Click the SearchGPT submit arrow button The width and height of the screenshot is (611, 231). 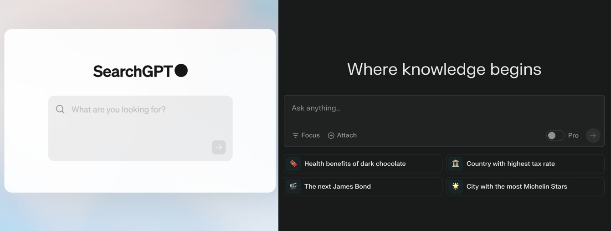pos(219,147)
